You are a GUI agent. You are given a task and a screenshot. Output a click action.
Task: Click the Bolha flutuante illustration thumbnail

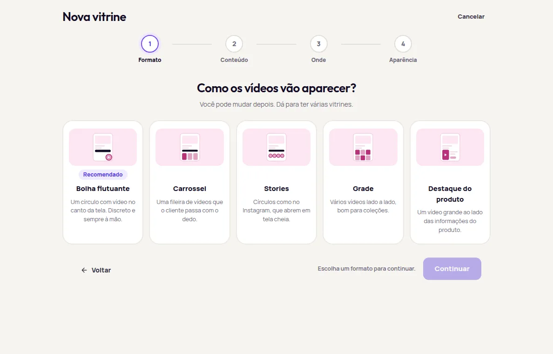point(102,147)
